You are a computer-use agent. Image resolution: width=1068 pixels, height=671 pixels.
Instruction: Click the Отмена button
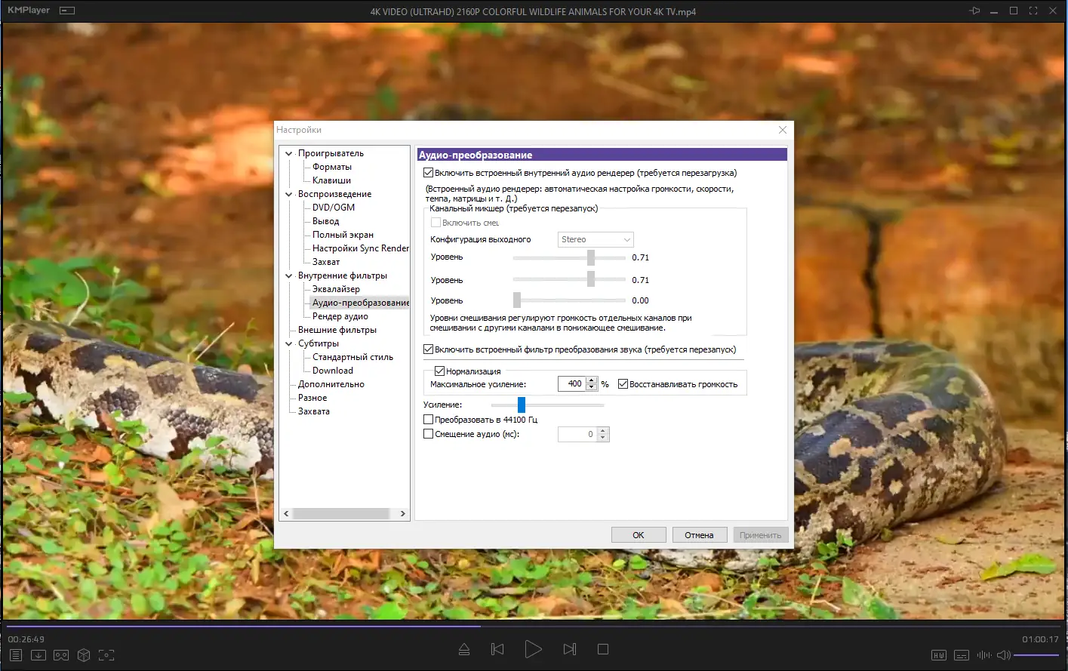(x=699, y=535)
